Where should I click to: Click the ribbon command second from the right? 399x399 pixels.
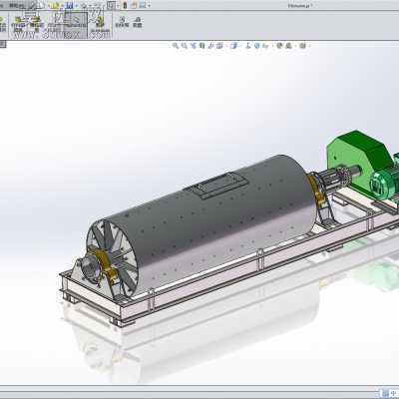coord(122,23)
